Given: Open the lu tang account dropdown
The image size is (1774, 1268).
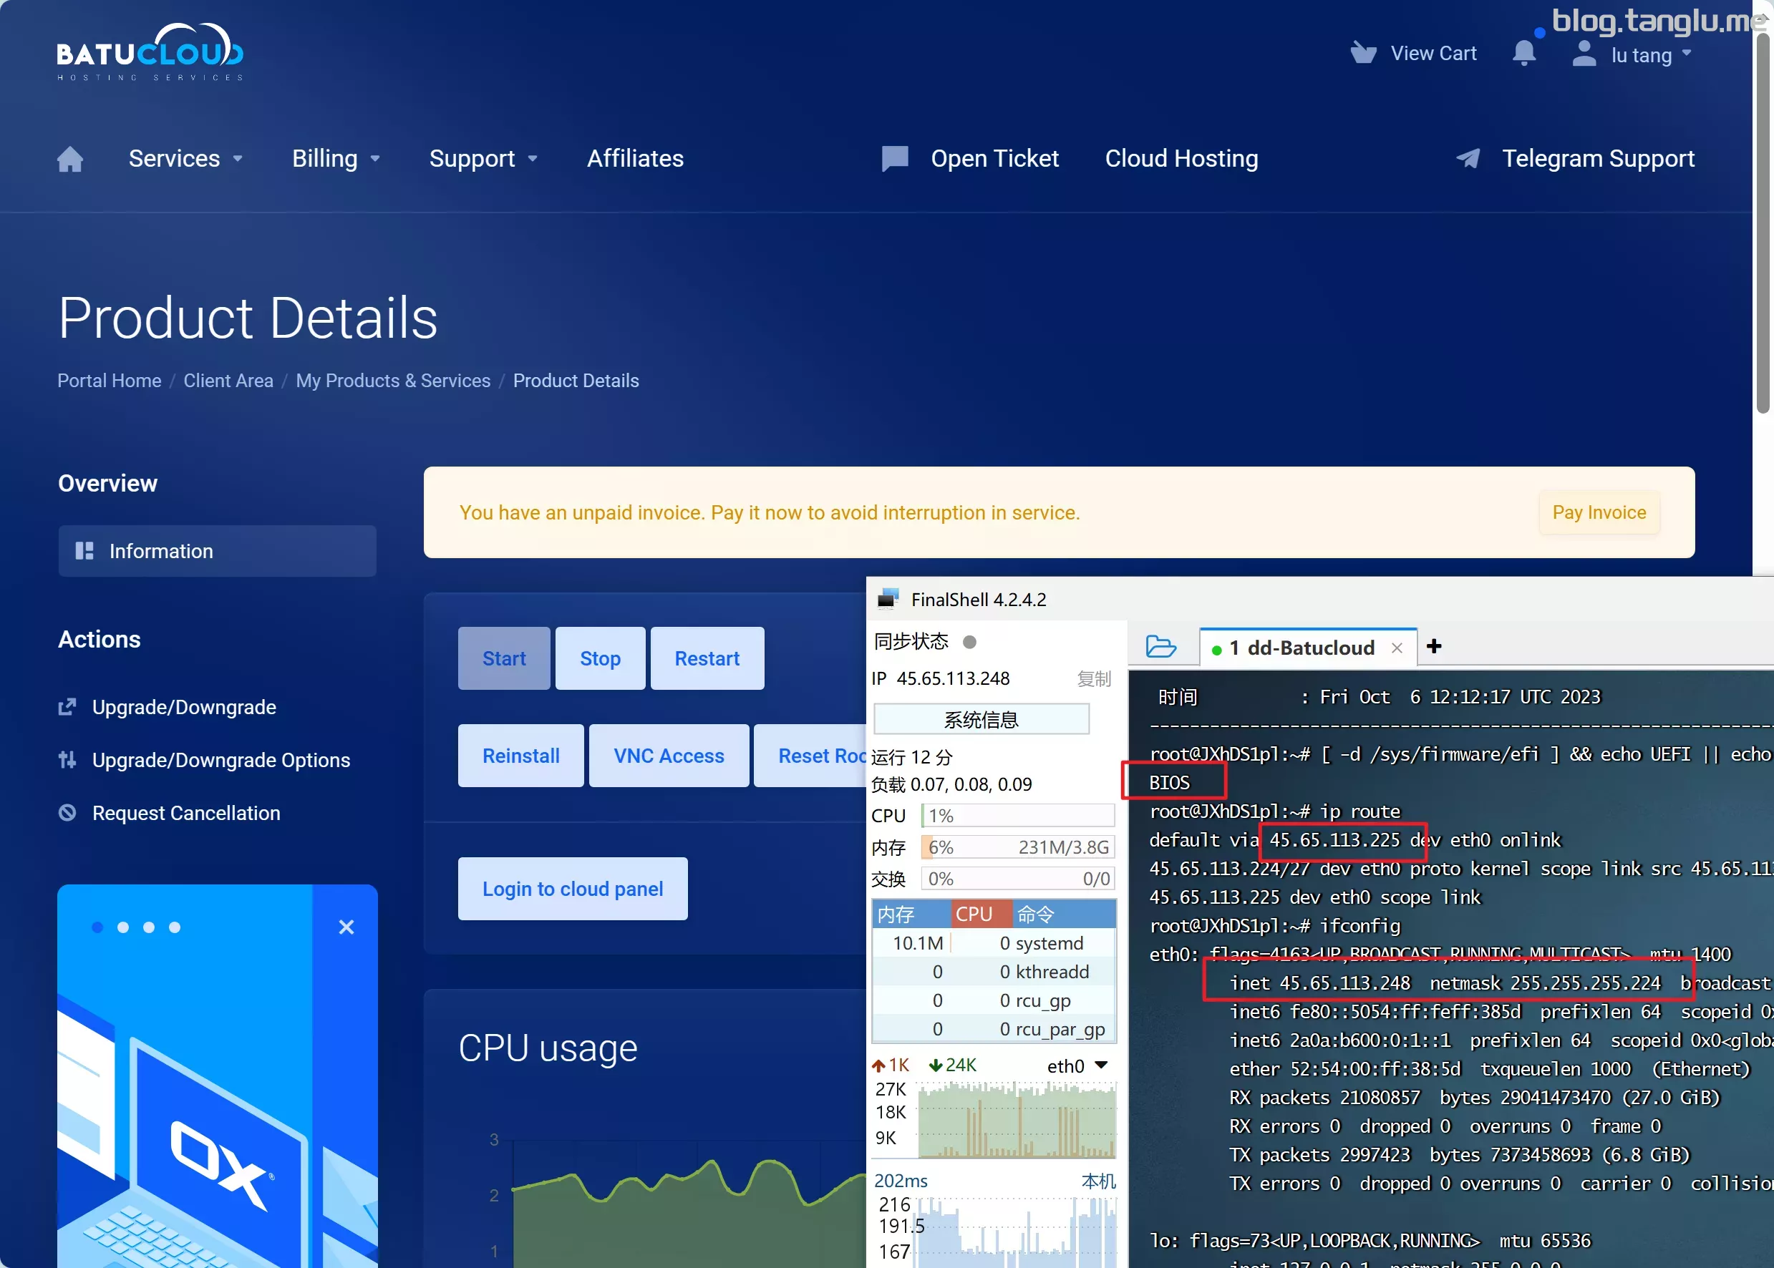Looking at the screenshot, I should [1651, 54].
